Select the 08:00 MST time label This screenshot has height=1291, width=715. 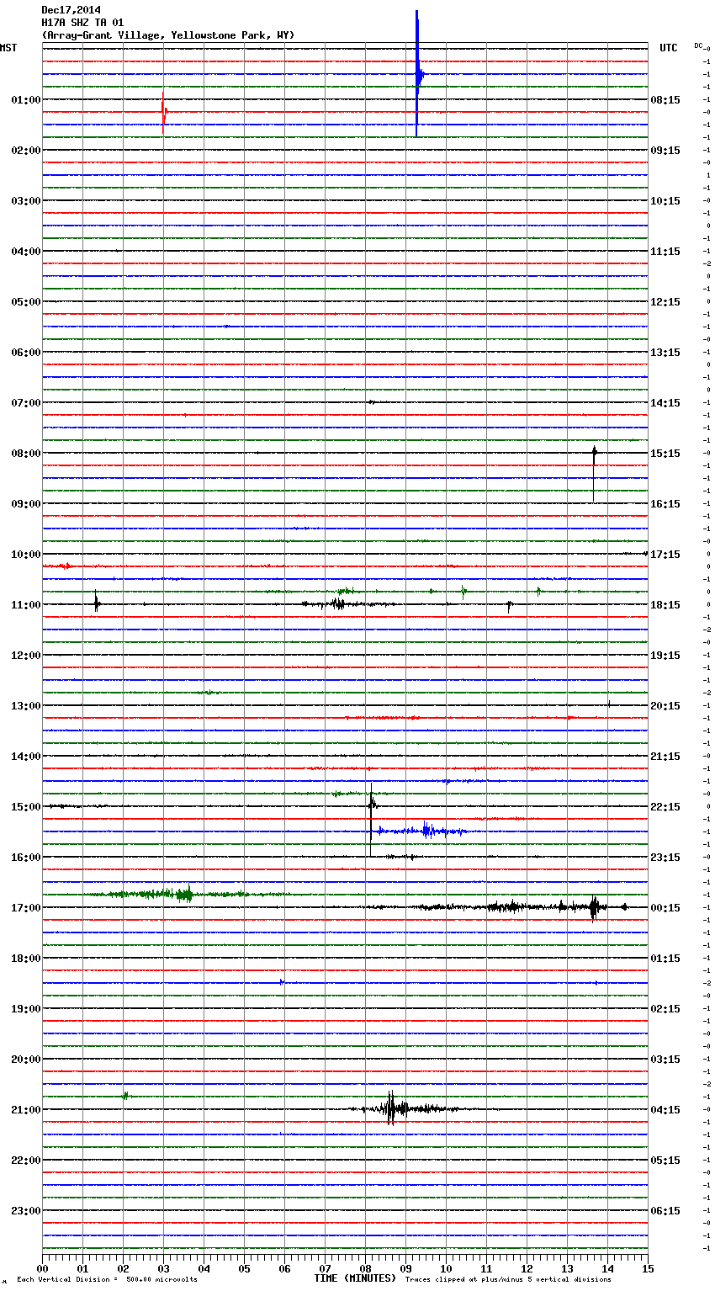coord(25,454)
